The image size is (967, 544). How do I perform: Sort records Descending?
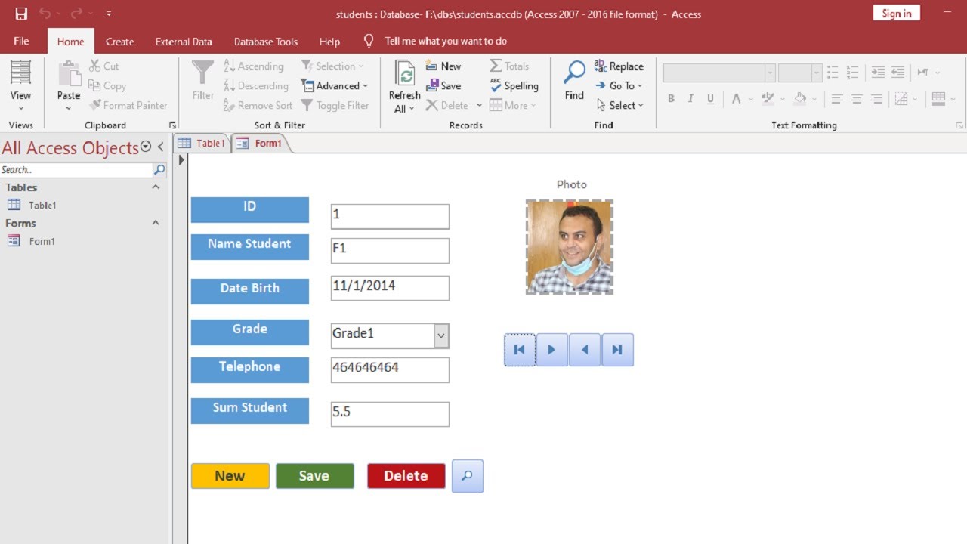coord(256,86)
